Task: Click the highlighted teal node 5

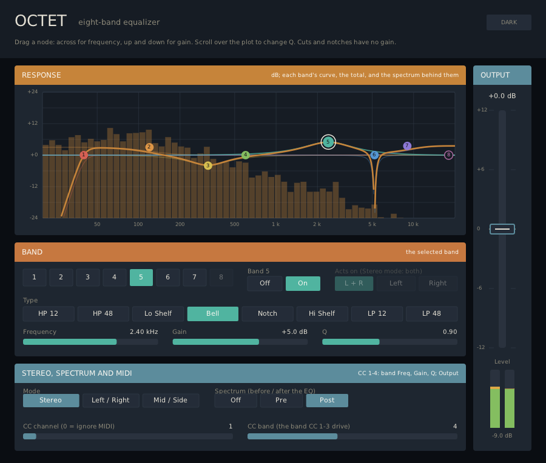Action: 328,142
